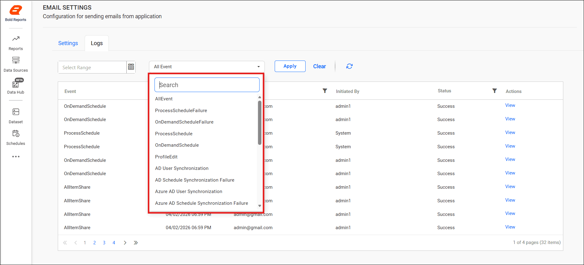Click View on the last AllItemShare row

510,227
